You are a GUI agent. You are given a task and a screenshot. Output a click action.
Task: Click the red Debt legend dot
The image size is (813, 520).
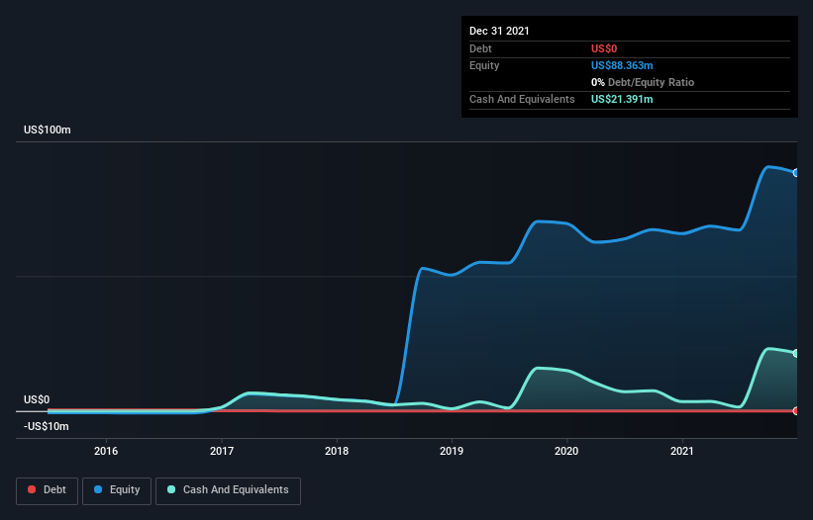click(x=32, y=489)
